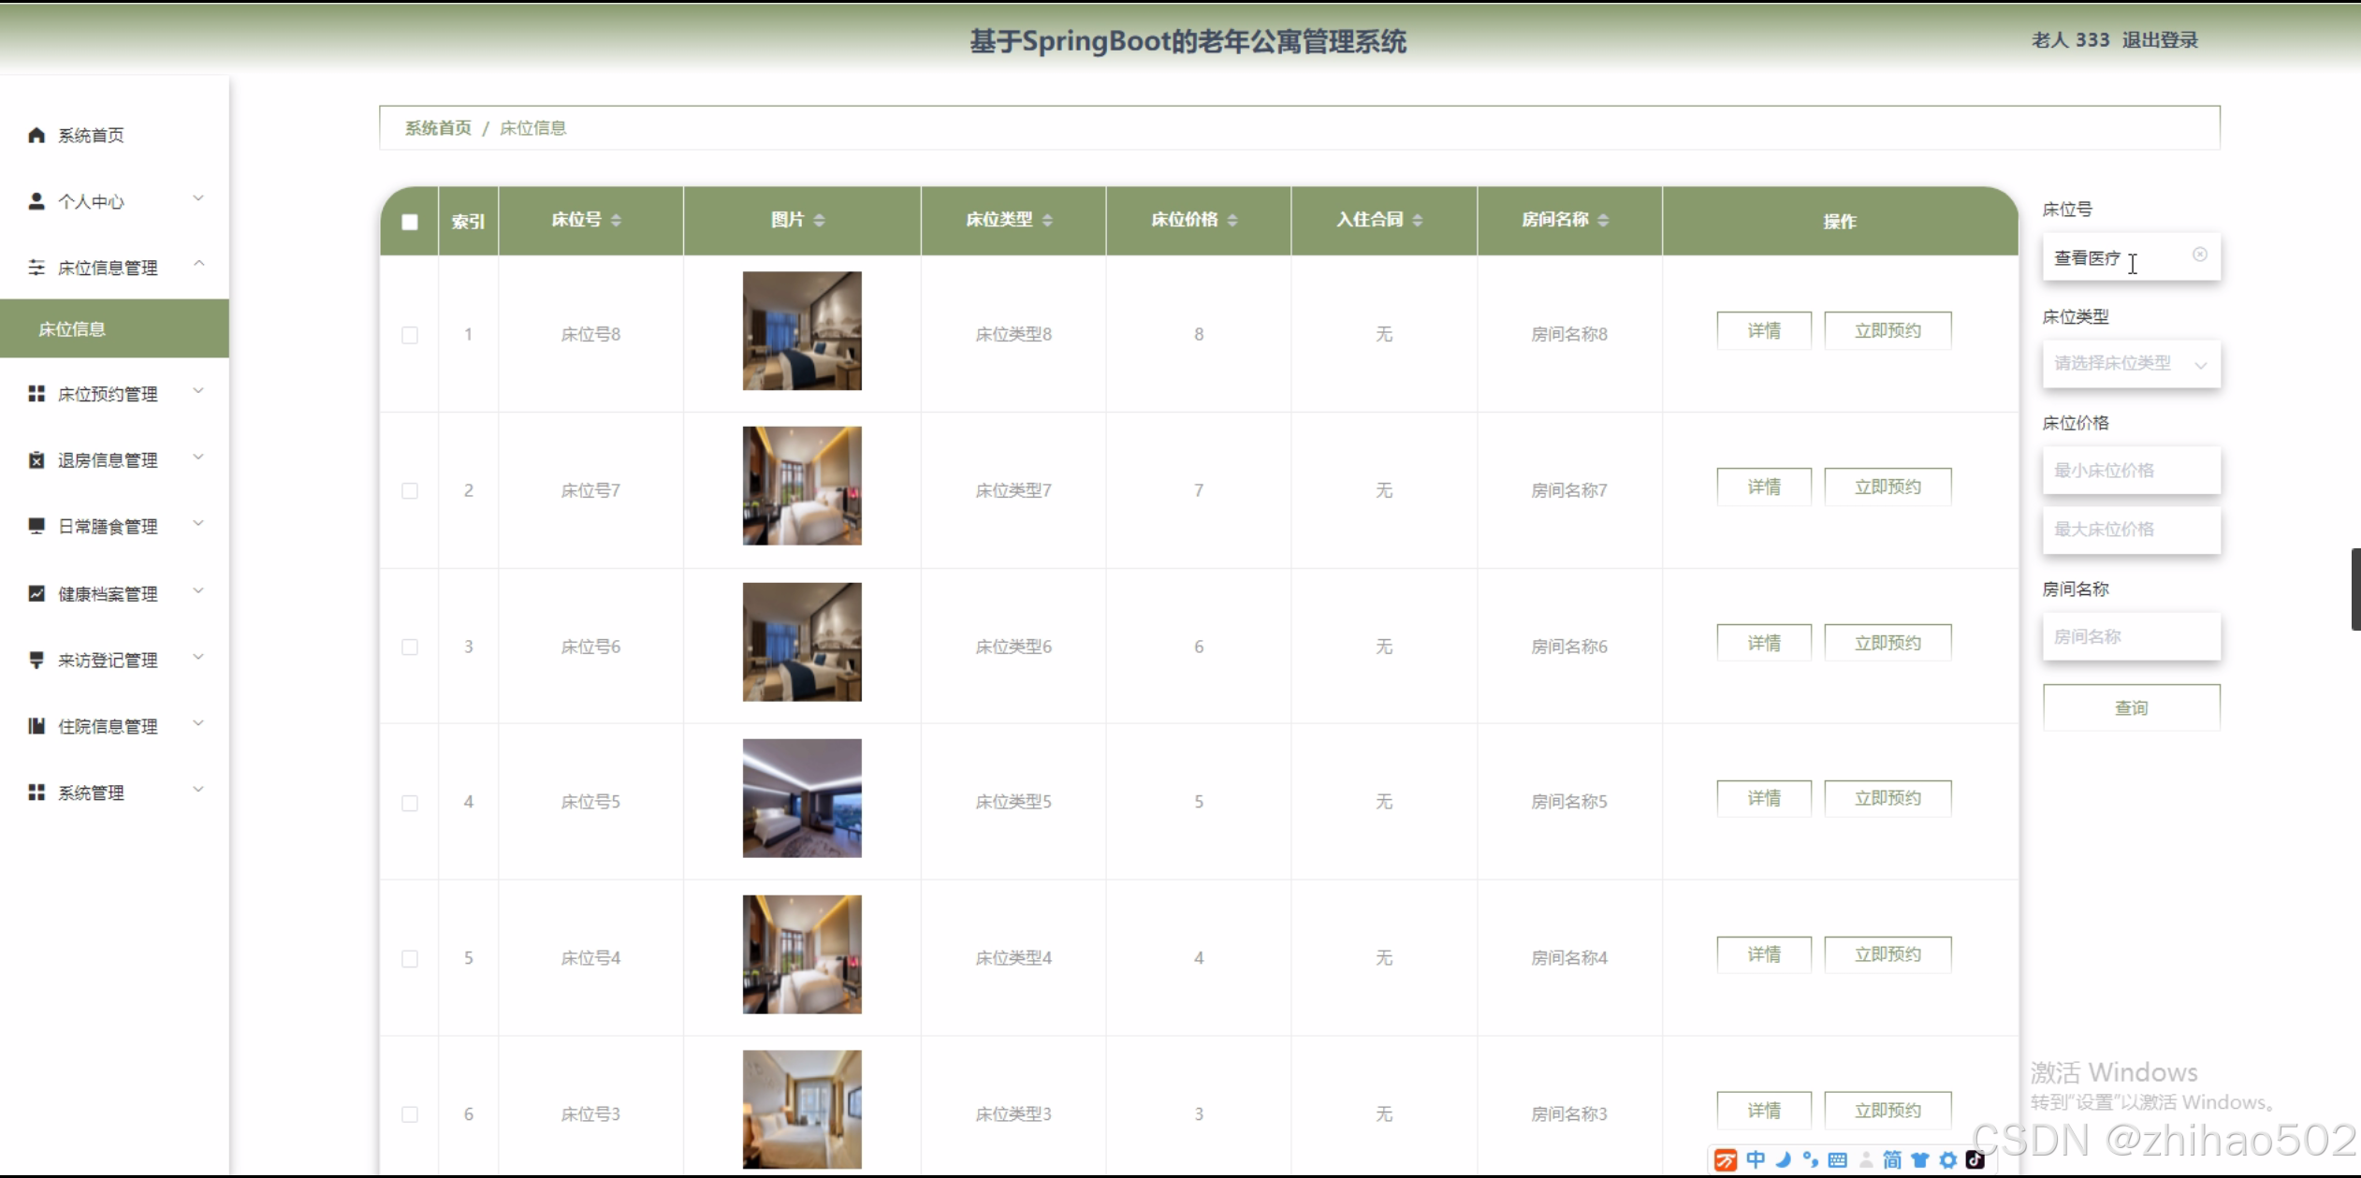The height and width of the screenshot is (1178, 2361).
Task: Open 系统首页 in the sidebar
Action: tap(114, 136)
